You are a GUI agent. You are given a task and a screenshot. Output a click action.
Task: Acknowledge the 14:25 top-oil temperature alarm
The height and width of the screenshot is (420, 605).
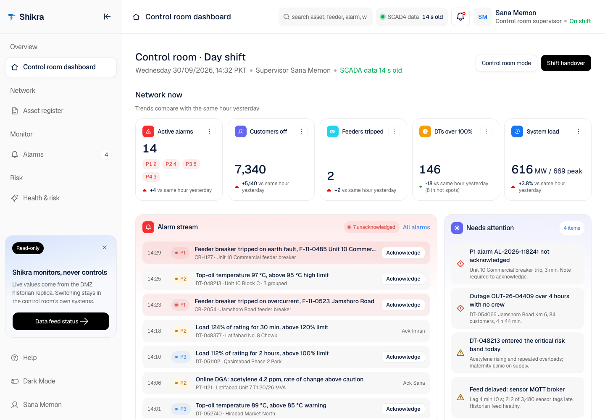[x=403, y=279]
